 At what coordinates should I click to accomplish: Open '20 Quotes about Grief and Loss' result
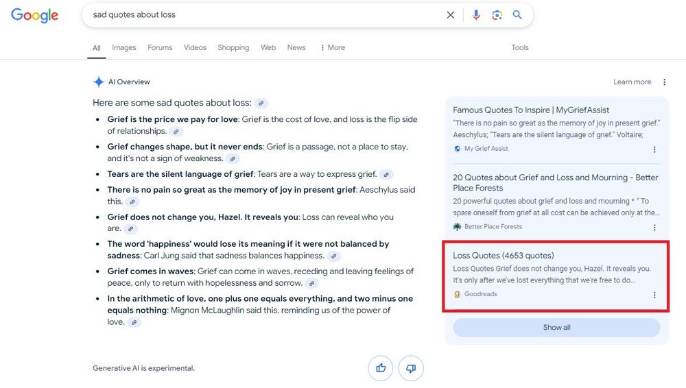pyautogui.click(x=555, y=182)
